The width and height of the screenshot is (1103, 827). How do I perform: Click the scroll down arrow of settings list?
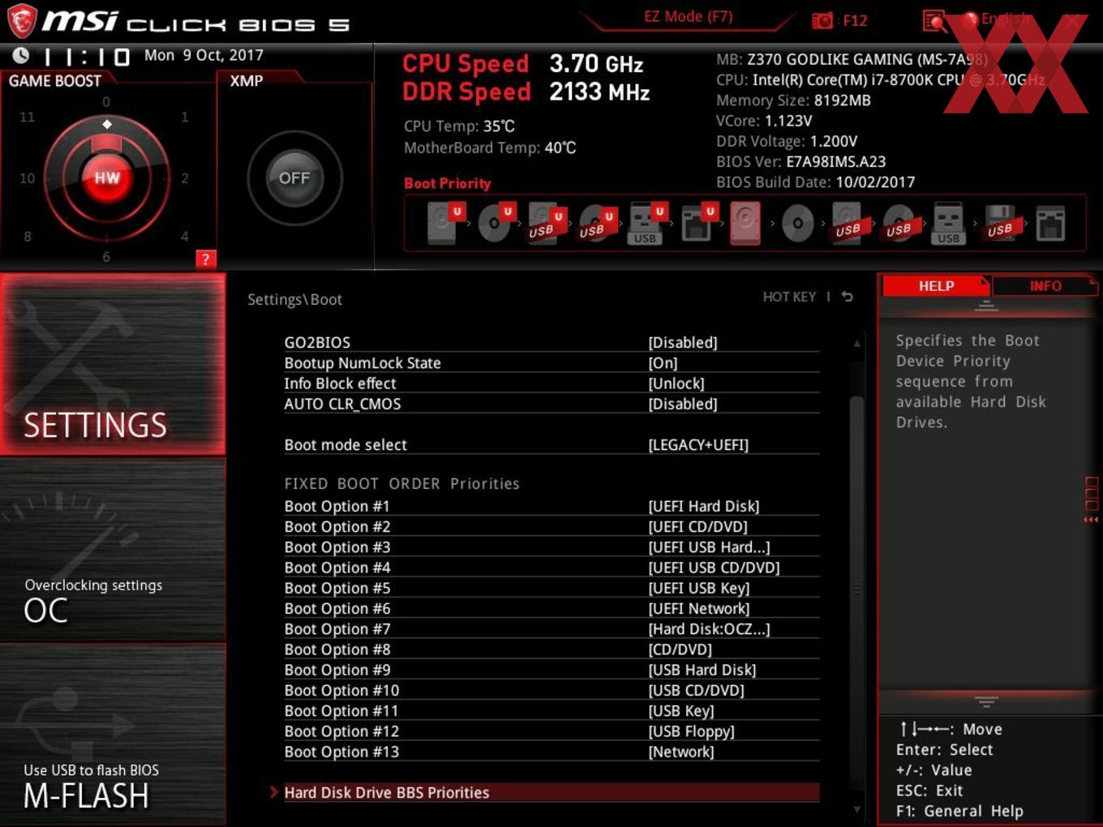[857, 808]
